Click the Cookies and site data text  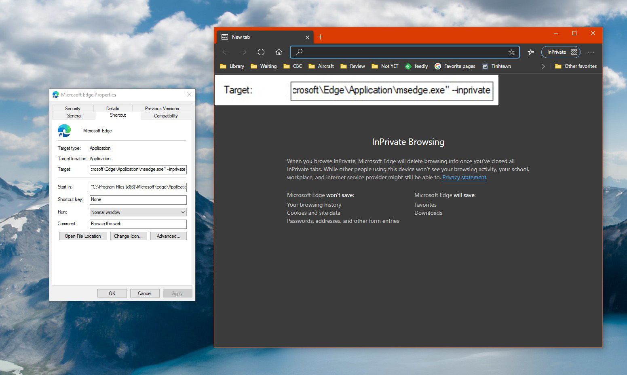[314, 213]
